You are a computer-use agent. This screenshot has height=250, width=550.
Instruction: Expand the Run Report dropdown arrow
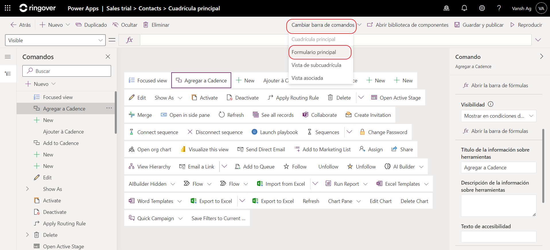point(365,184)
